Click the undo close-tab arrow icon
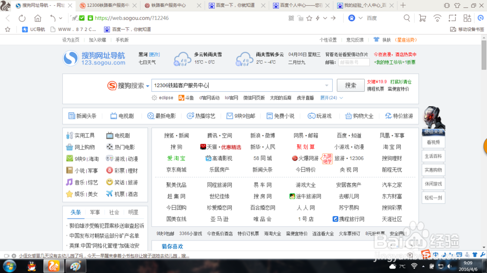This screenshot has width=487, height=273. point(53,18)
